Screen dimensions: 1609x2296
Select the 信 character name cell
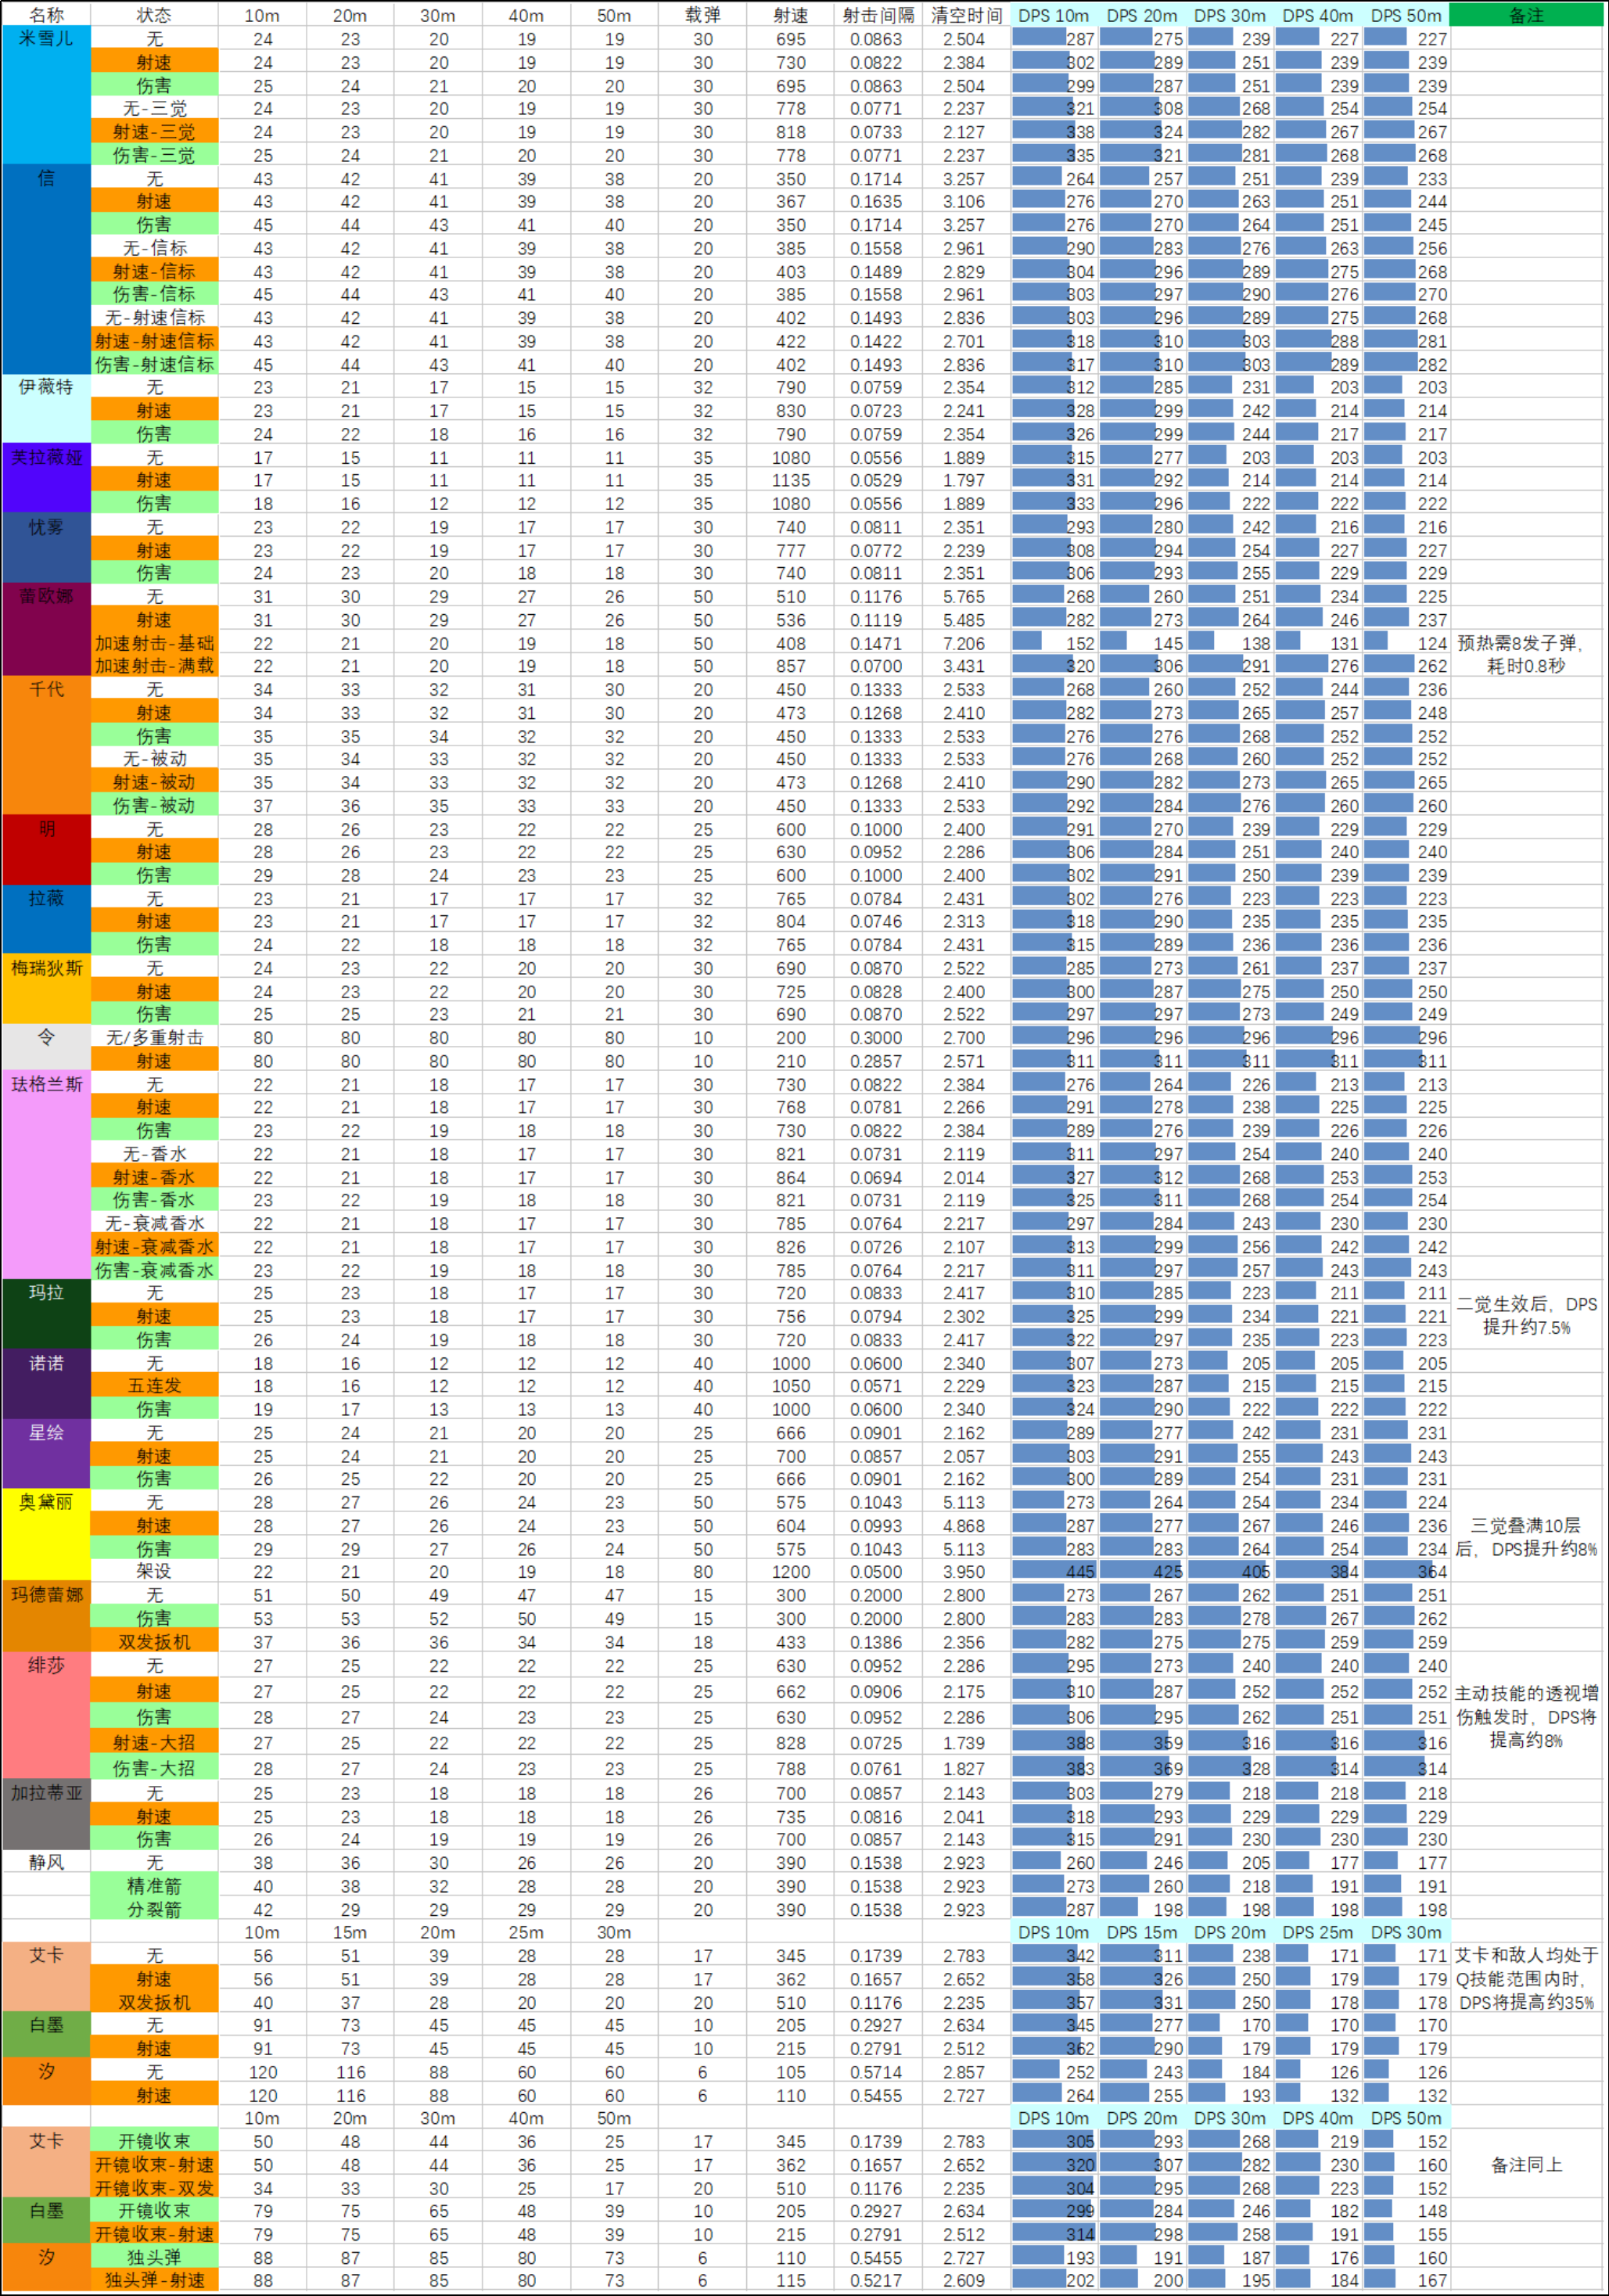click(x=46, y=270)
